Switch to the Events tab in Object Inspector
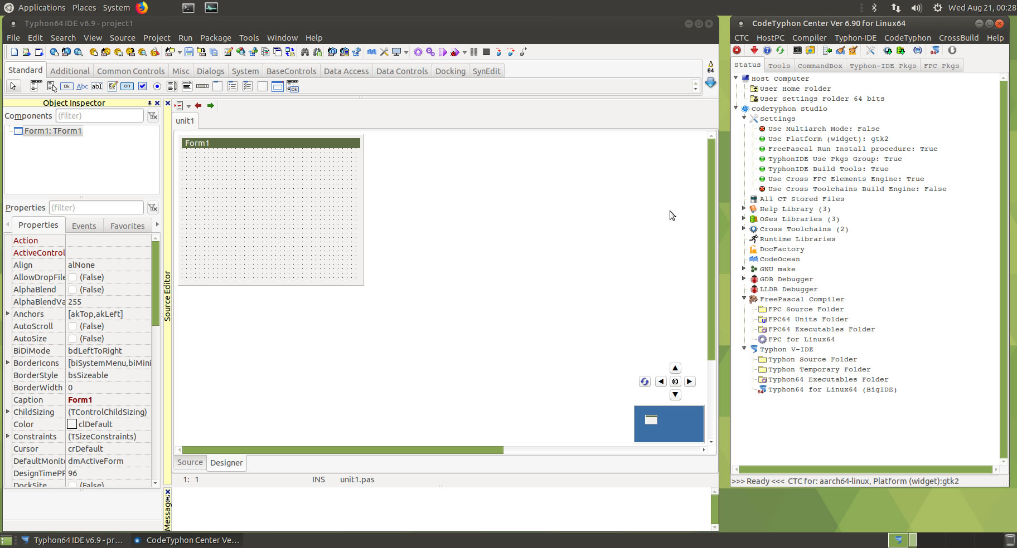Viewport: 1017px width, 548px height. tap(84, 226)
